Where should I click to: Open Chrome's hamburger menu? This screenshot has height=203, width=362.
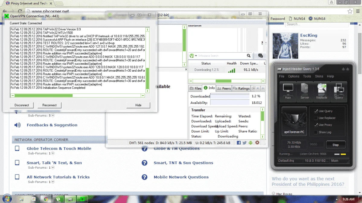357,11
